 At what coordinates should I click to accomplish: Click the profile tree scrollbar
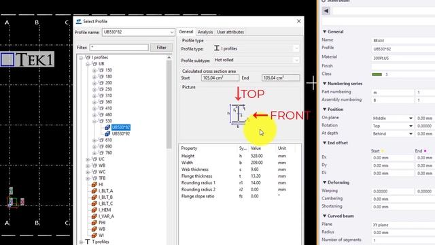169,104
